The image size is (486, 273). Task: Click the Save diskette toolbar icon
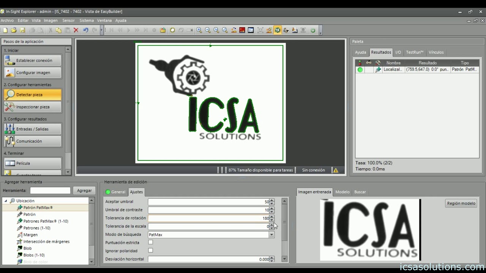pyautogui.click(x=22, y=30)
